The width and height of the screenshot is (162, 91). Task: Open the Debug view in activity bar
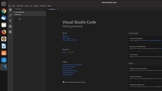coord(10,26)
